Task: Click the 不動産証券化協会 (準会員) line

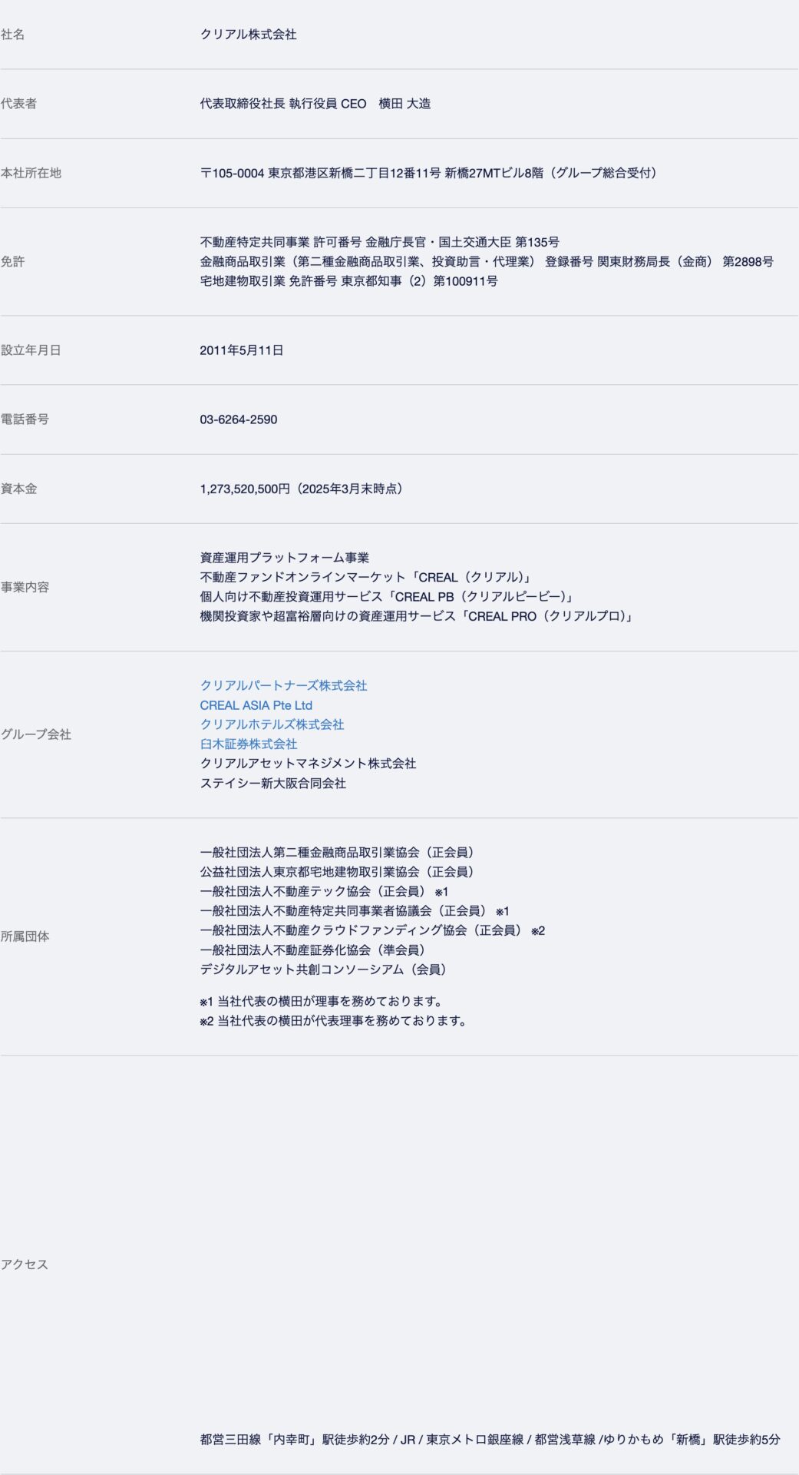Action: tap(314, 950)
